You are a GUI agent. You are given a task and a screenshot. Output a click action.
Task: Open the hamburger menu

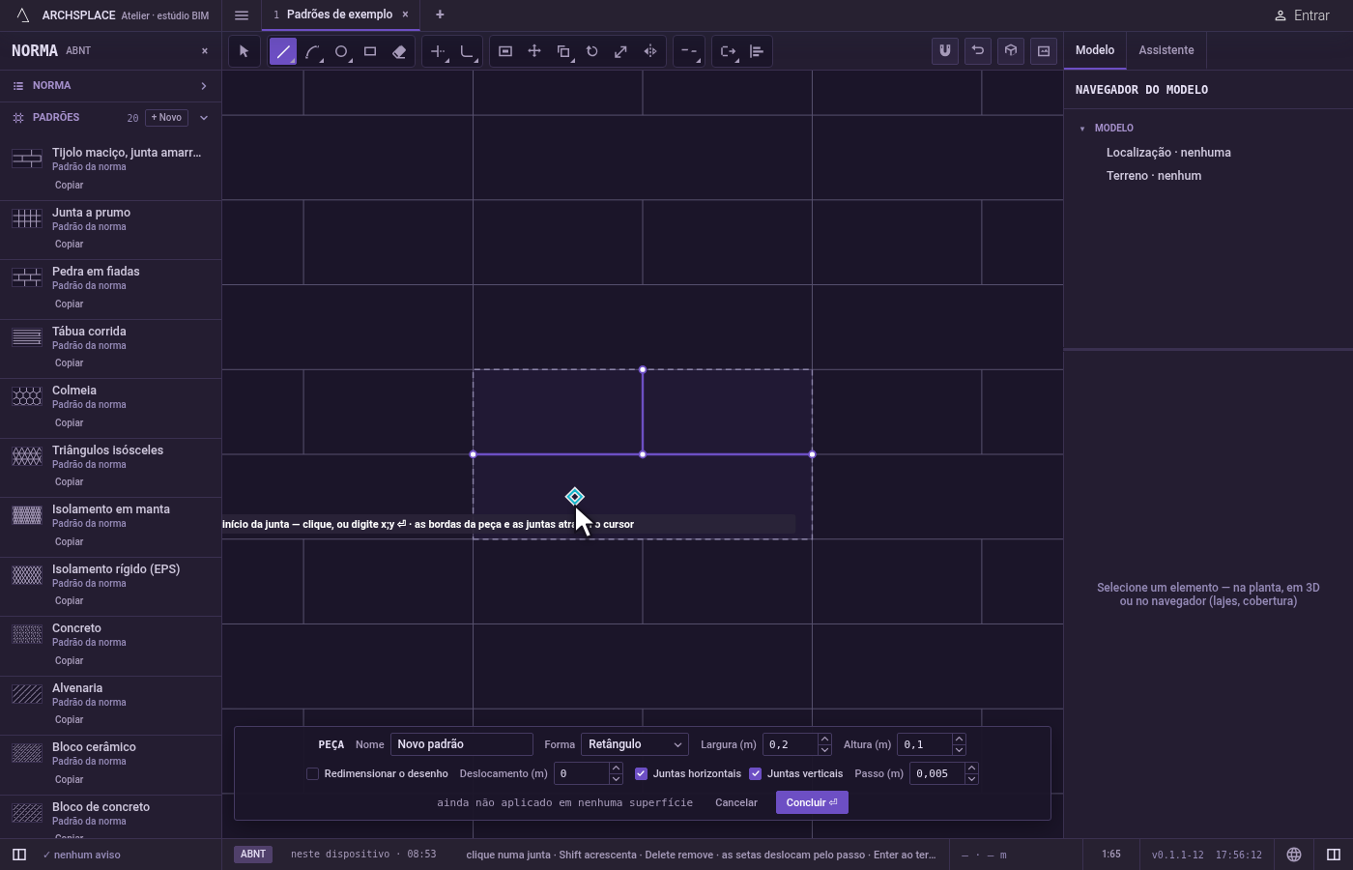[x=242, y=15]
